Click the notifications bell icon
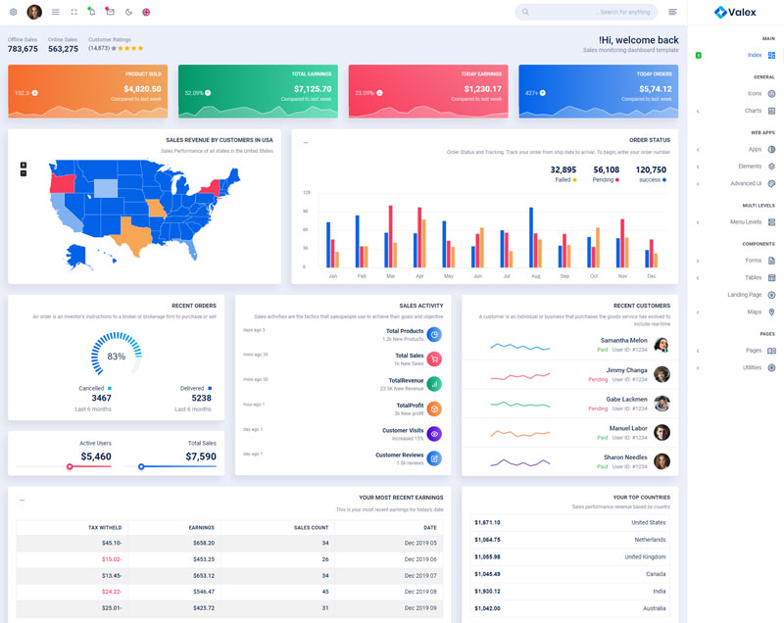This screenshot has width=784, height=623. tap(91, 12)
